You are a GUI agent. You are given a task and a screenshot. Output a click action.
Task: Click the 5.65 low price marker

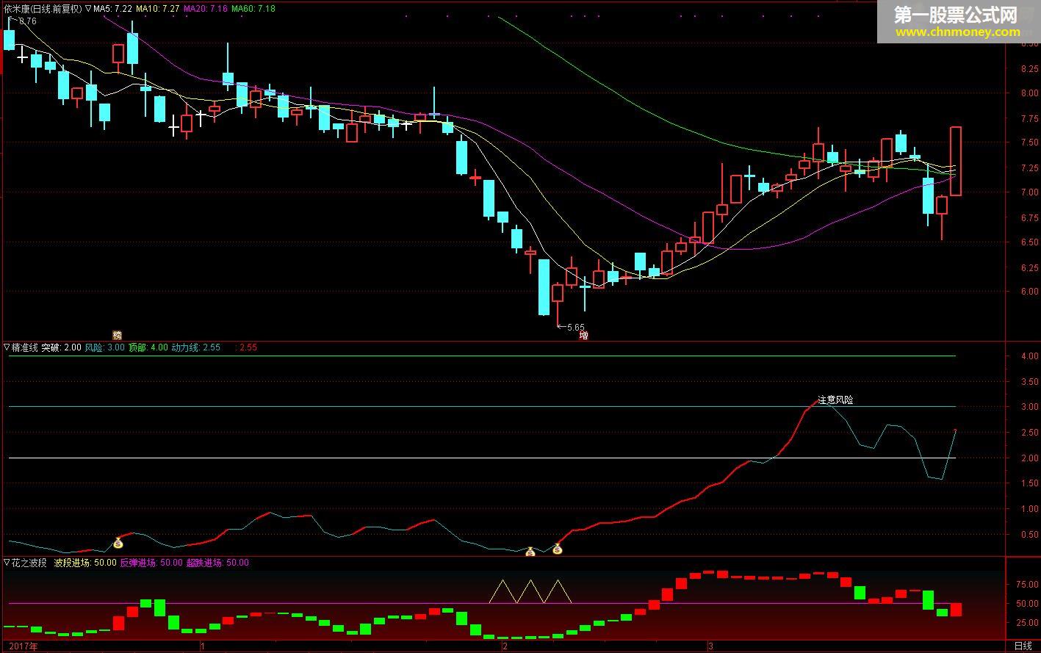(576, 328)
